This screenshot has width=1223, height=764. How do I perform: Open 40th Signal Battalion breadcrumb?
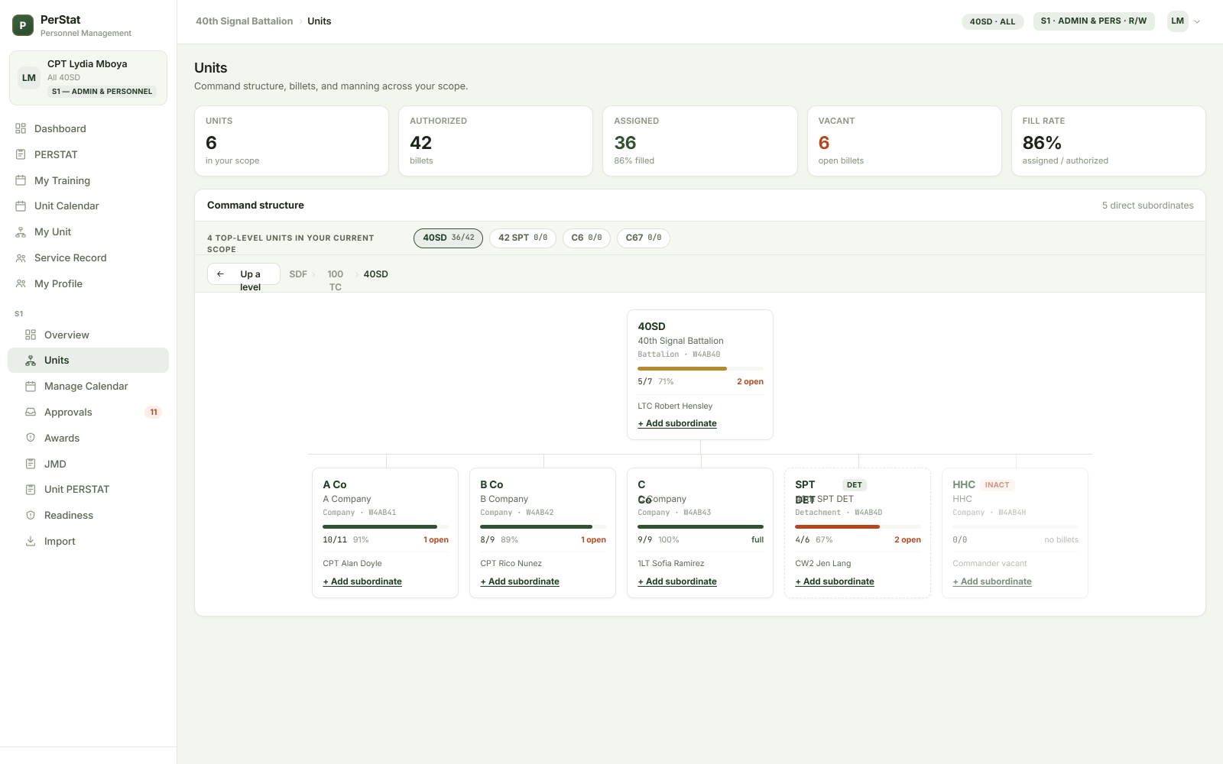click(244, 21)
